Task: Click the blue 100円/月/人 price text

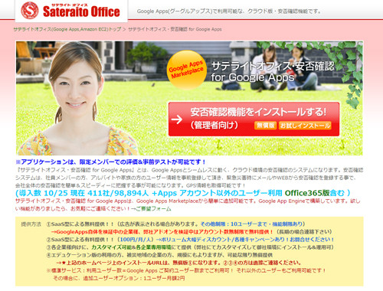Action: coord(136,240)
